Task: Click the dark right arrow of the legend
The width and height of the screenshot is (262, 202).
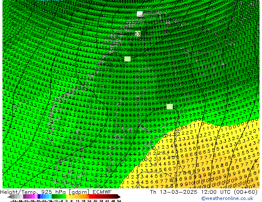Action: 119,197
